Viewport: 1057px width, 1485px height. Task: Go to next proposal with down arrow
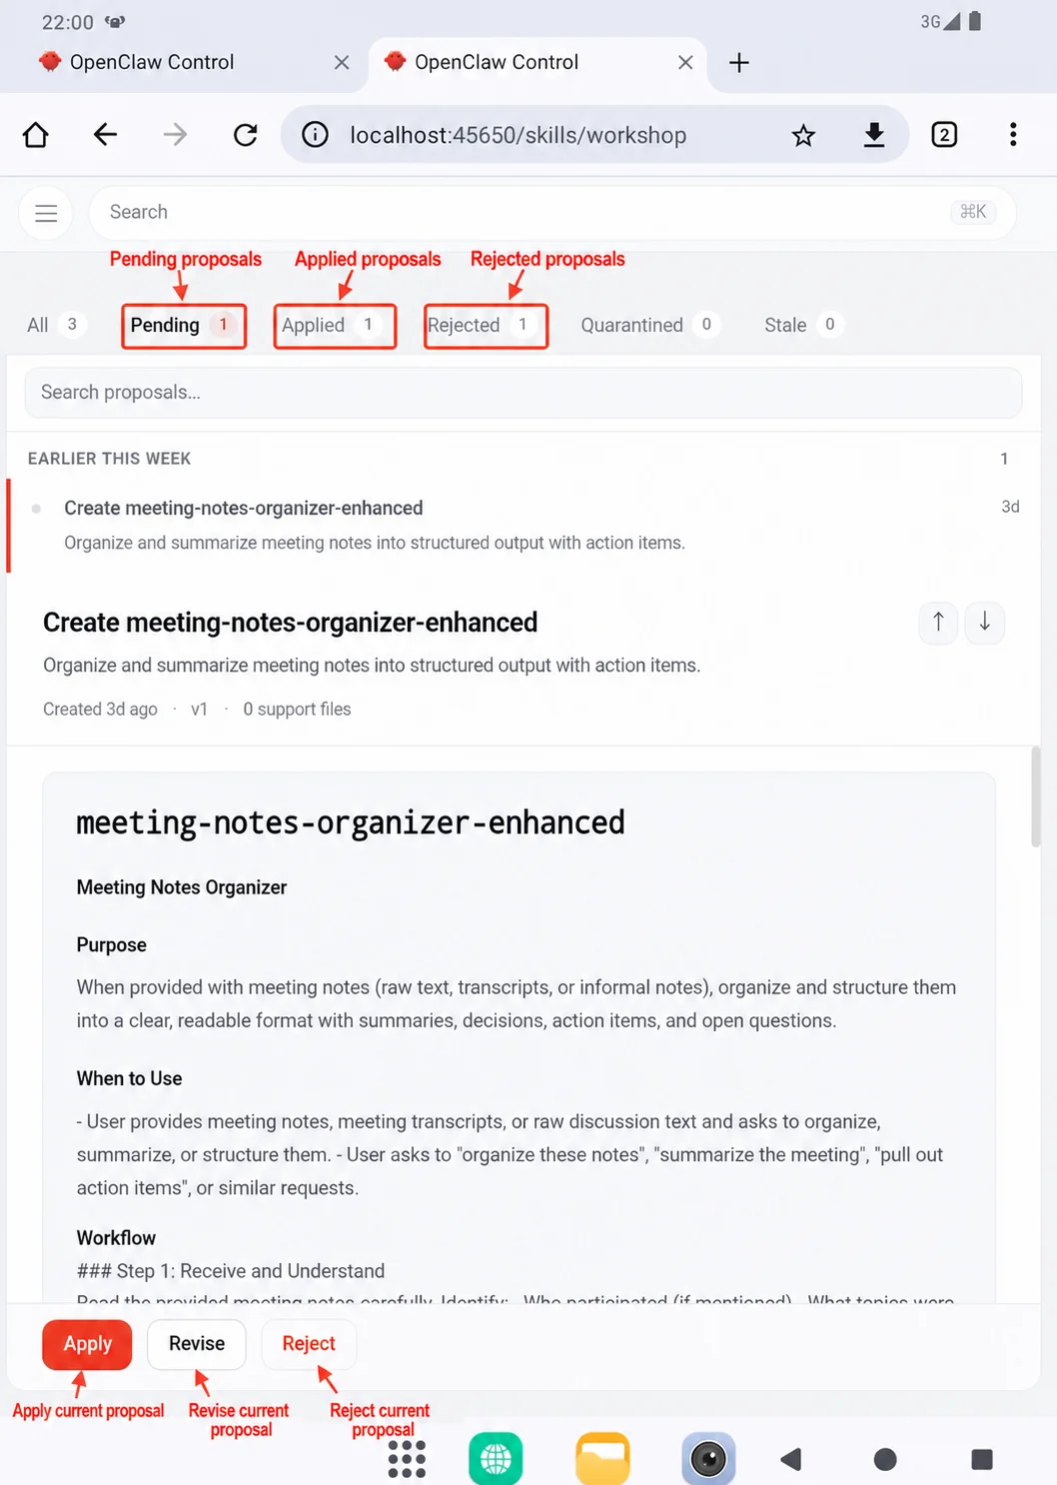[985, 623]
